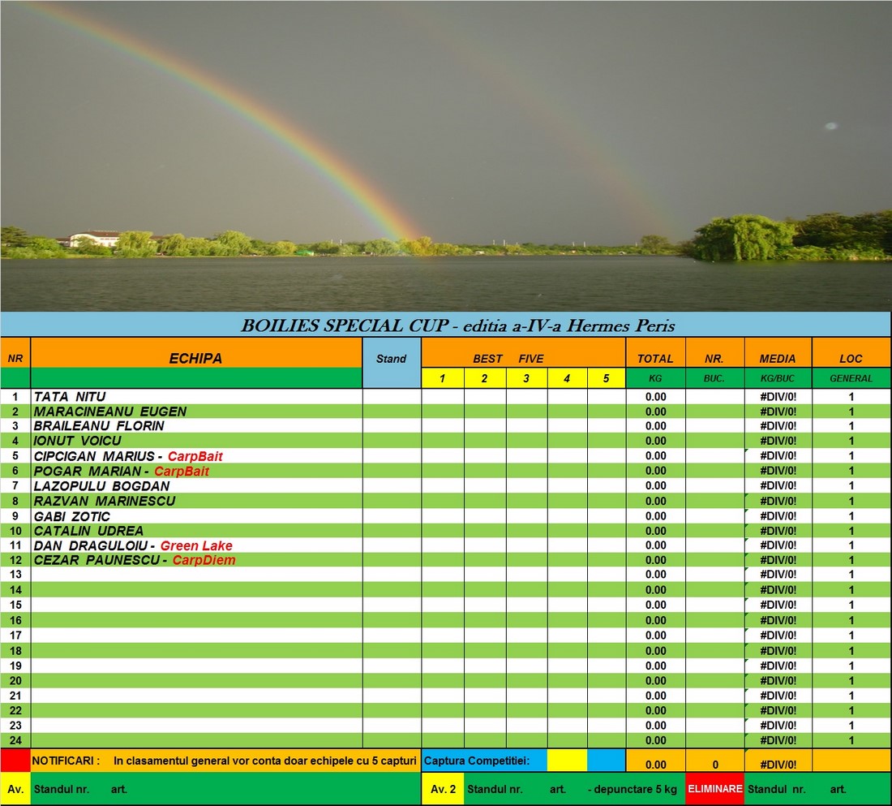Click the MEDIA column header
This screenshot has height=806, width=892.
click(778, 358)
